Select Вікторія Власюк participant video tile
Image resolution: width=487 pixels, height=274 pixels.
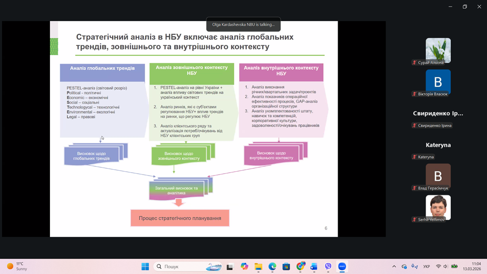[x=438, y=81]
